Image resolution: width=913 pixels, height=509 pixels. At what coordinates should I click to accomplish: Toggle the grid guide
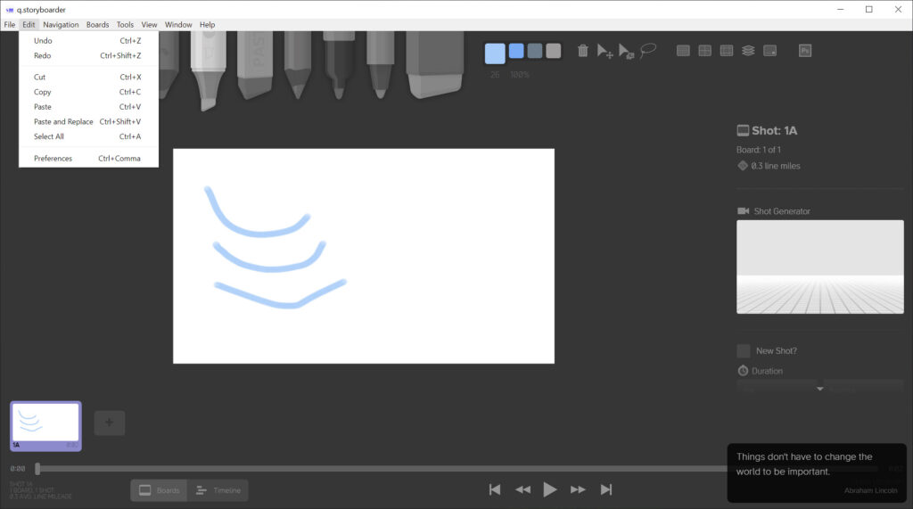(x=683, y=51)
